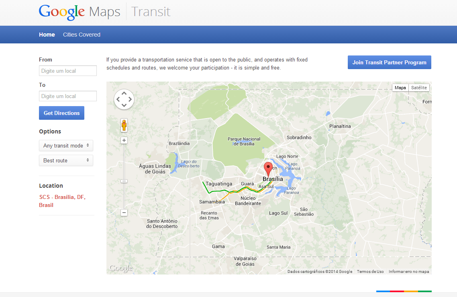457x297 pixels.
Task: Click the Google Maps logo
Action: [80, 12]
